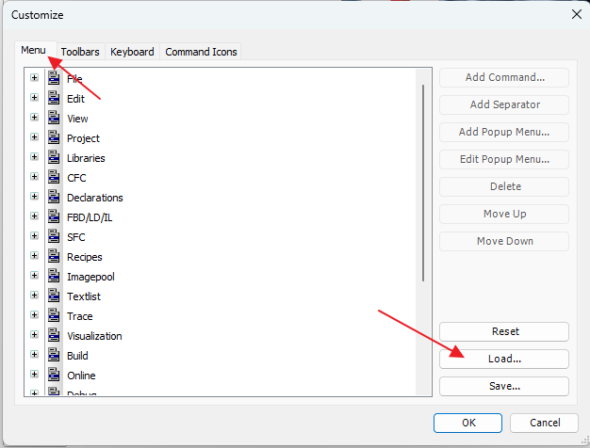This screenshot has width=590, height=448.
Task: Select the Declarations entry label
Action: [95, 198]
